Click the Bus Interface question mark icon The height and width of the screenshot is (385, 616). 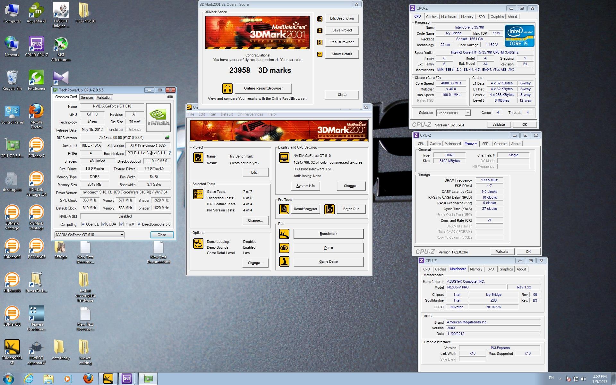(170, 153)
